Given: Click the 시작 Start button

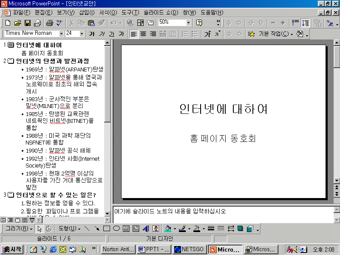Looking at the screenshot, I should pyautogui.click(x=12, y=249).
